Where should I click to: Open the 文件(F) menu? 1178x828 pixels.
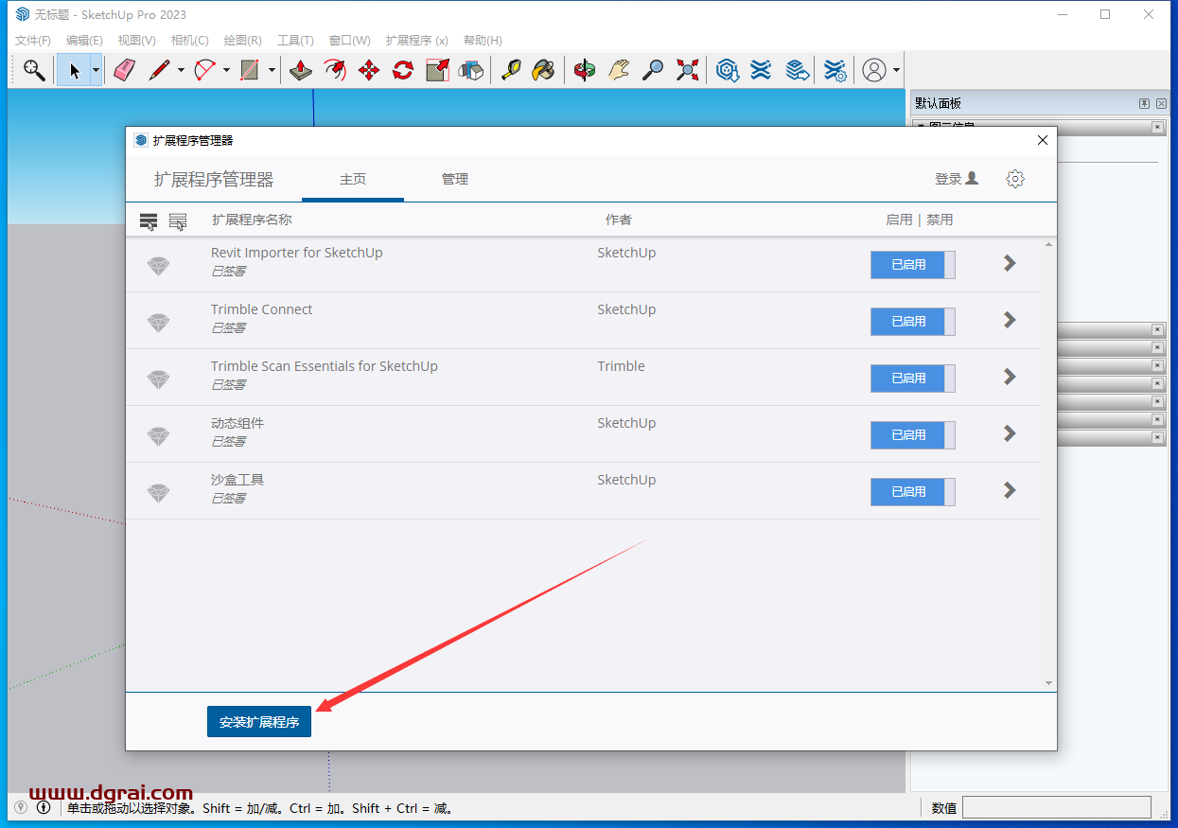click(33, 41)
